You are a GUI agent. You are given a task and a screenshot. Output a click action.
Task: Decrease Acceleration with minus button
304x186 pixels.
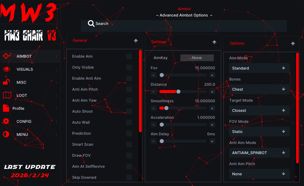tap(153, 125)
